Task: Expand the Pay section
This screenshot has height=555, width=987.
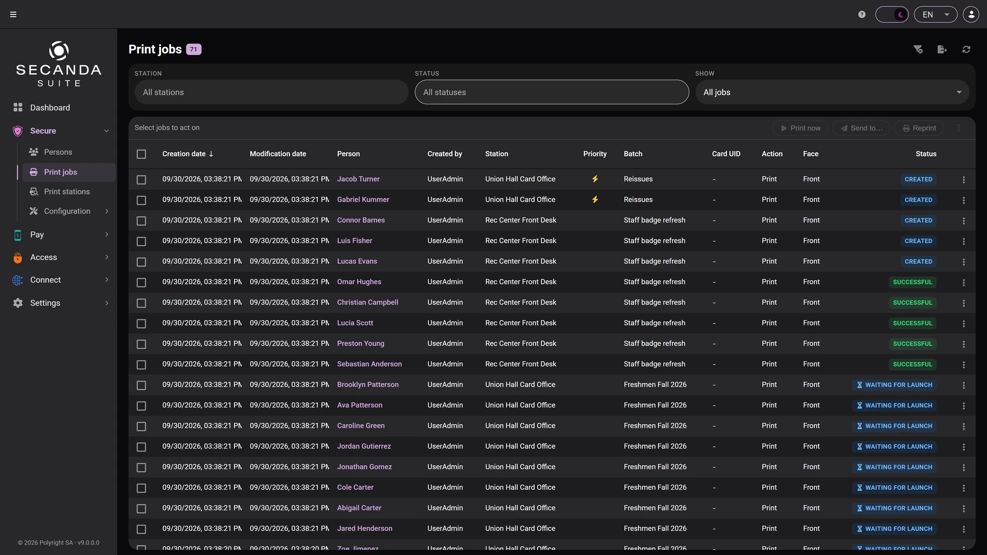Action: [x=61, y=234]
